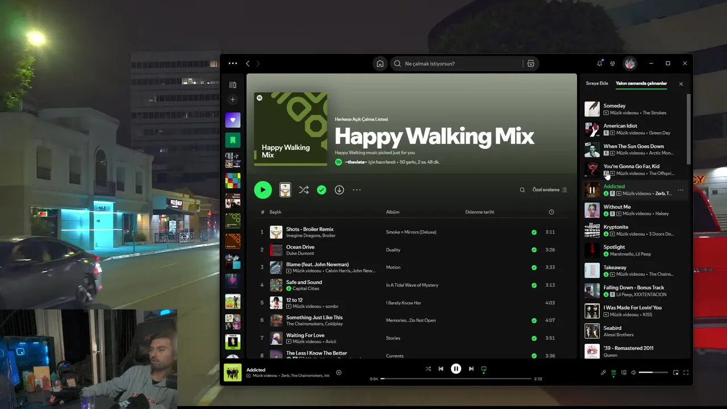
Task: Select Someday by The Strokes in the side panel
Action: click(x=635, y=109)
